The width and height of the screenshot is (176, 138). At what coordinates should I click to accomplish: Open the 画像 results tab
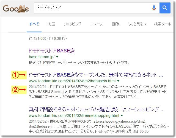click(116, 24)
